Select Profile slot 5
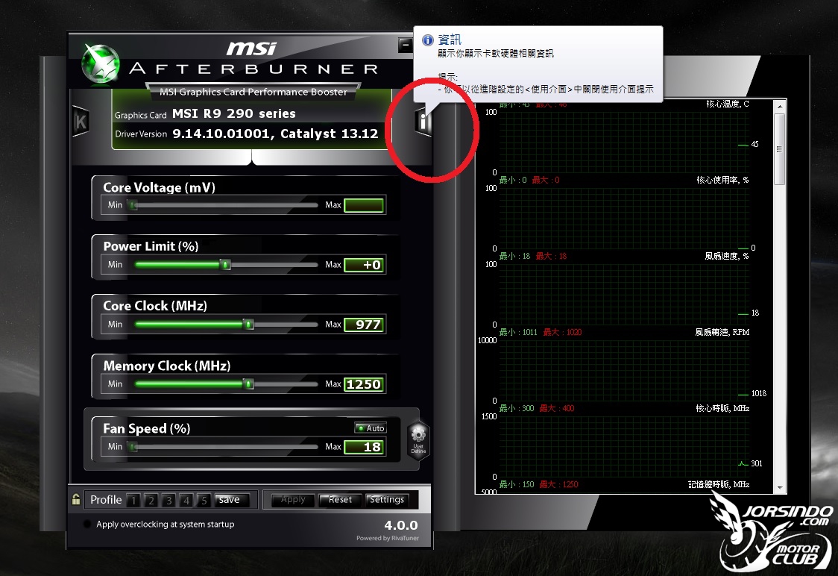This screenshot has height=576, width=838. tap(204, 500)
